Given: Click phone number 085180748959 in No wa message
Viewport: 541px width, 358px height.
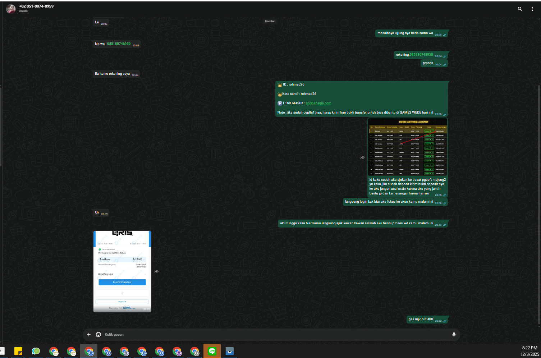Looking at the screenshot, I should pyautogui.click(x=119, y=44).
